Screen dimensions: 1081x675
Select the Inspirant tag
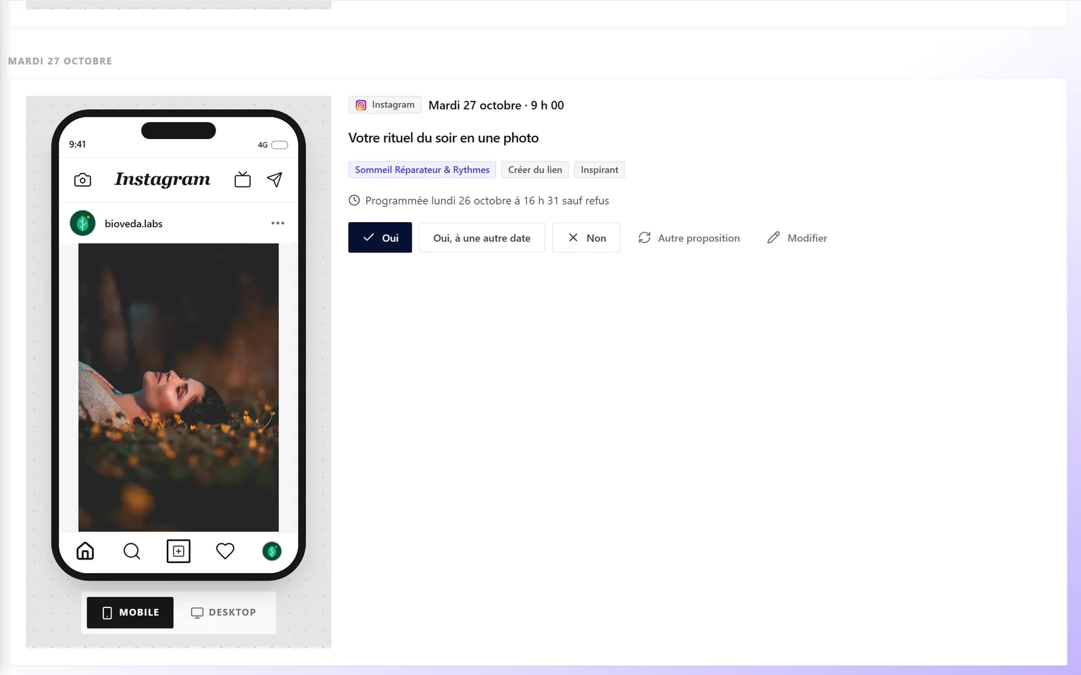tap(599, 169)
